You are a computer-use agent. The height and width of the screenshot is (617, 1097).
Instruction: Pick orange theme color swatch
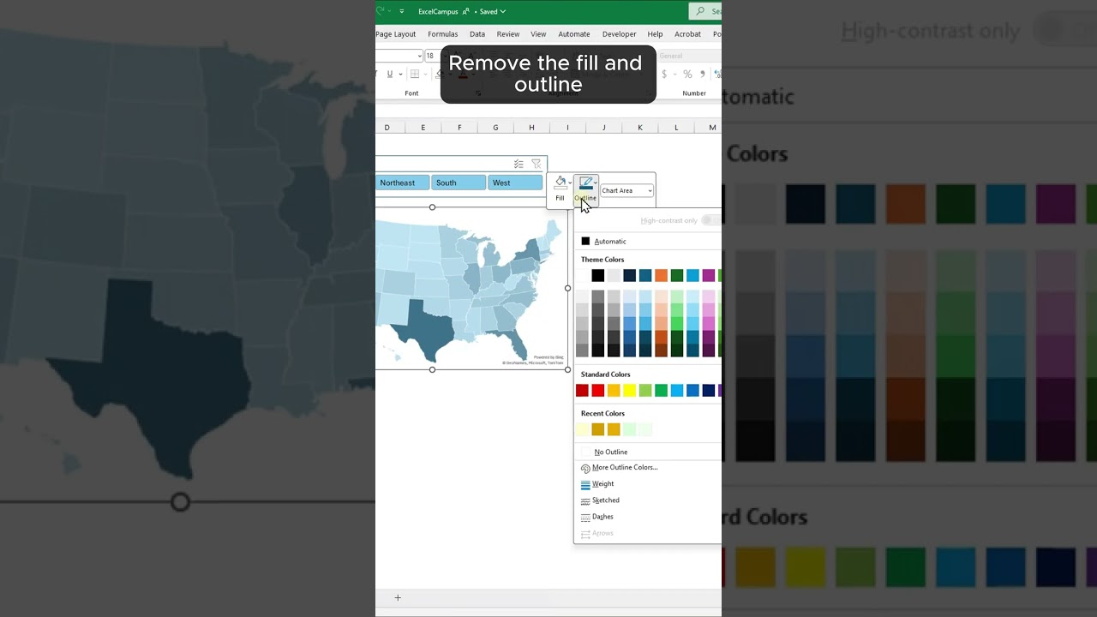coord(661,275)
